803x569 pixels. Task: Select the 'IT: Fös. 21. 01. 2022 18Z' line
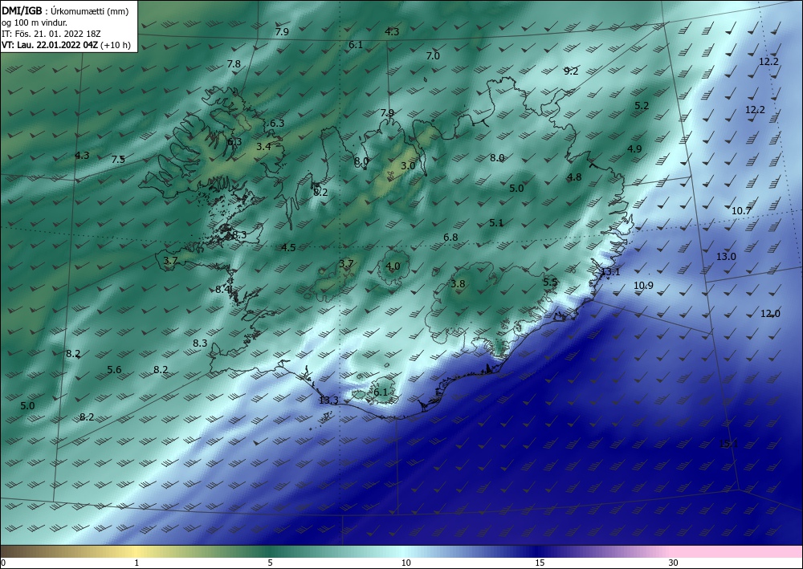click(51, 34)
